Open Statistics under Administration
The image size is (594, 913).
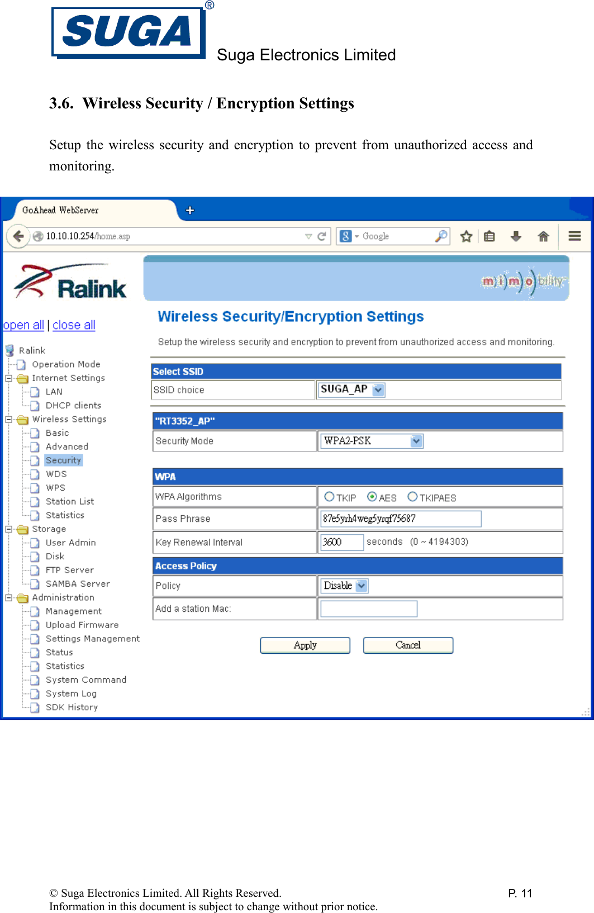[65, 666]
